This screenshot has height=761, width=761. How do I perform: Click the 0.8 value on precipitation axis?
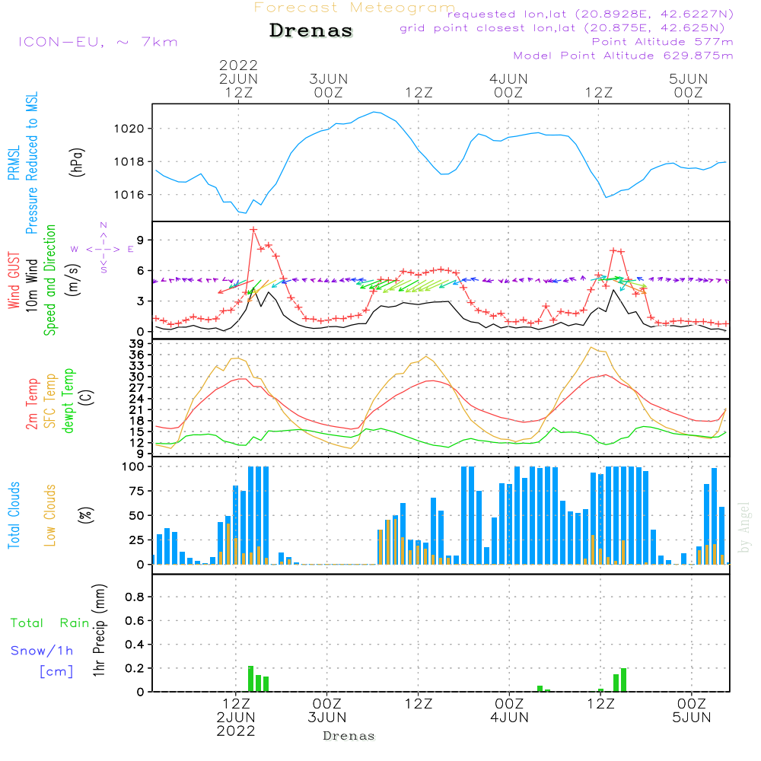135,597
